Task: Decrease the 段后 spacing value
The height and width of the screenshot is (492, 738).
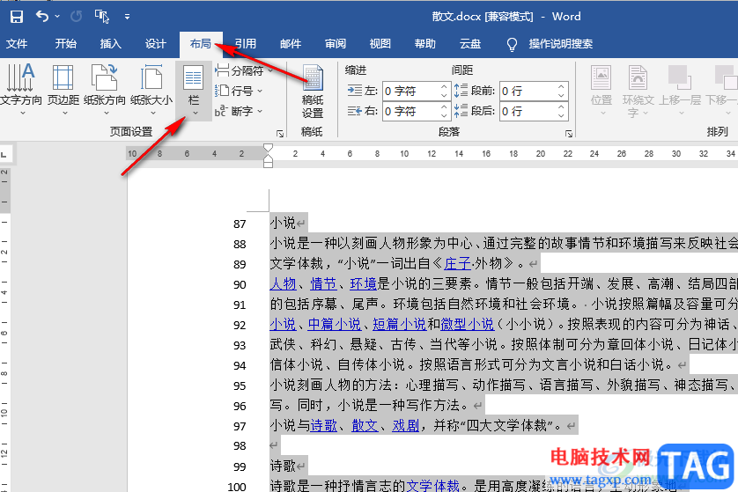Action: [561, 115]
